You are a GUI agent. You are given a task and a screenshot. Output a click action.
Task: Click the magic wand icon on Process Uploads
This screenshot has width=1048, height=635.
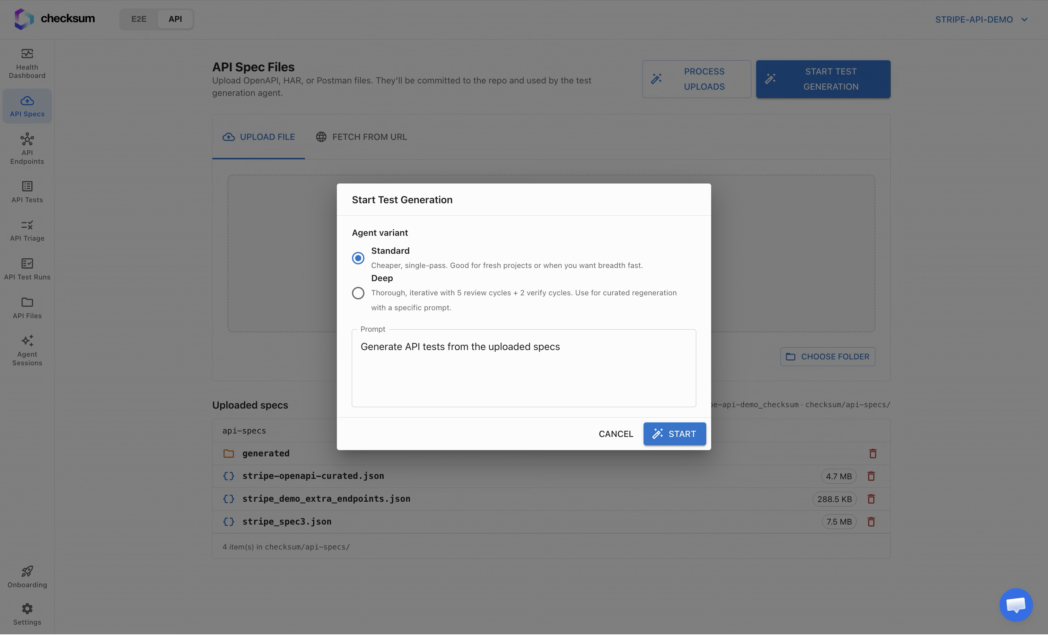(x=656, y=79)
